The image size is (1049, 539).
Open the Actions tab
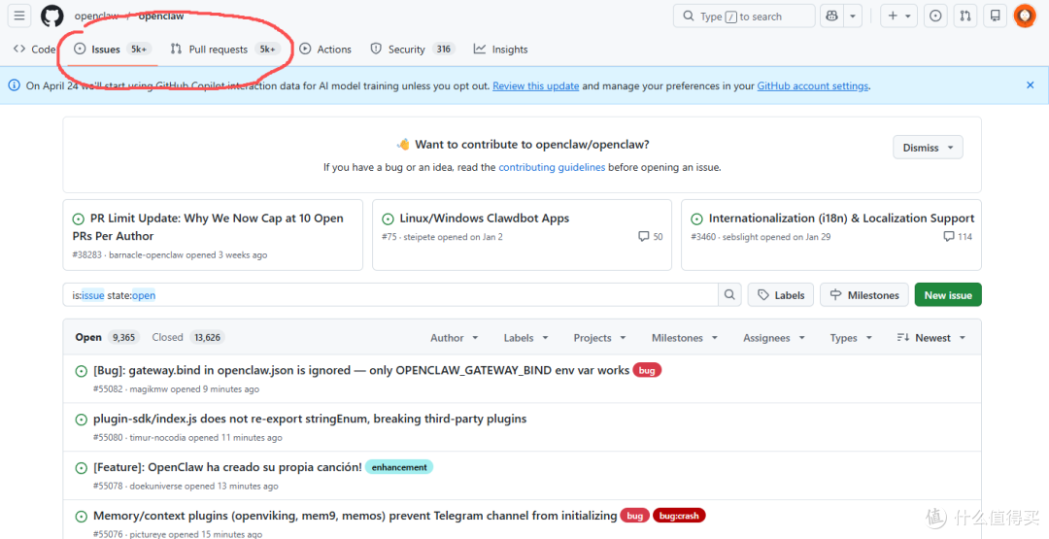(x=325, y=49)
